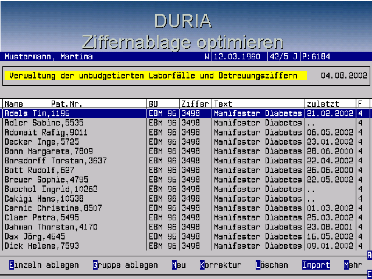This screenshot has width=372, height=279.
Task: Click date 06.05.2002 in Adomeit row
Action: [x=330, y=132]
